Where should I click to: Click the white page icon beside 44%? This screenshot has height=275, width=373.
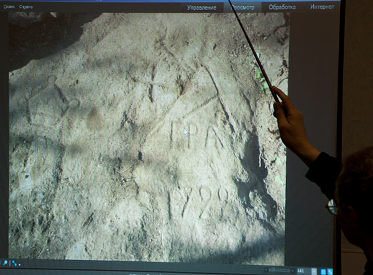point(313,271)
